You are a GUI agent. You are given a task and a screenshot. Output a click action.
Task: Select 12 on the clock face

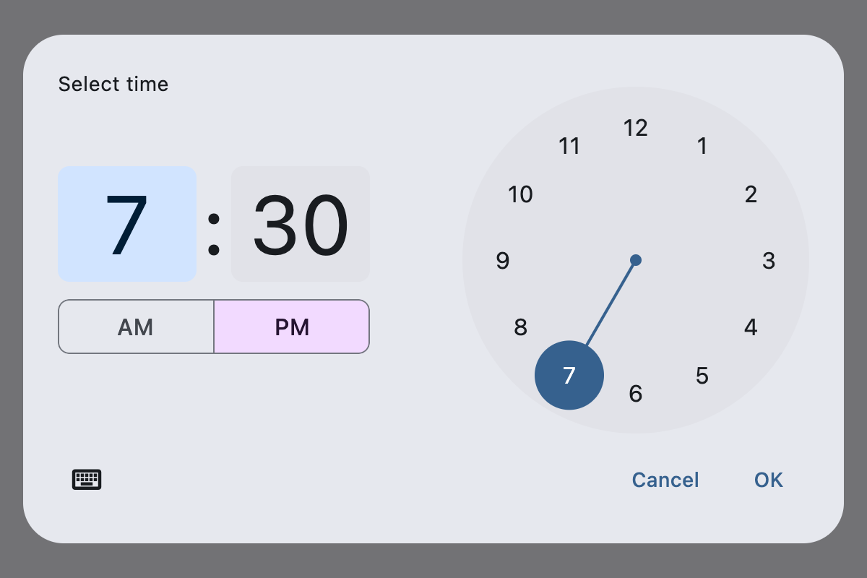(636, 128)
